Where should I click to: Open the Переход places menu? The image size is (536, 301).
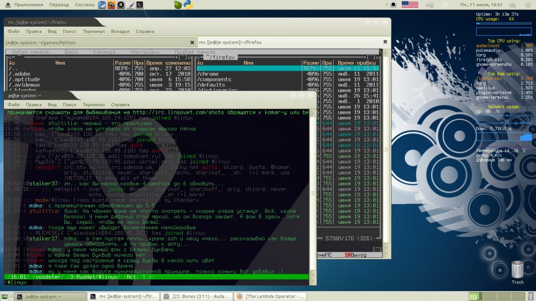[59, 5]
